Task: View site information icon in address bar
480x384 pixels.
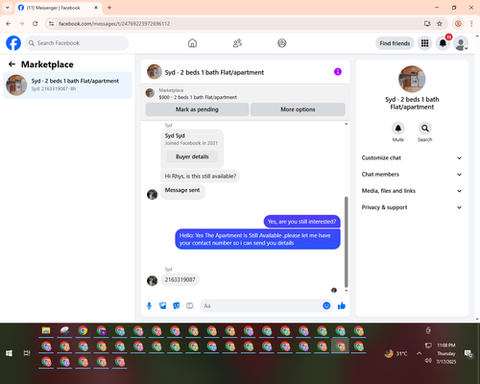Action: tap(51, 23)
